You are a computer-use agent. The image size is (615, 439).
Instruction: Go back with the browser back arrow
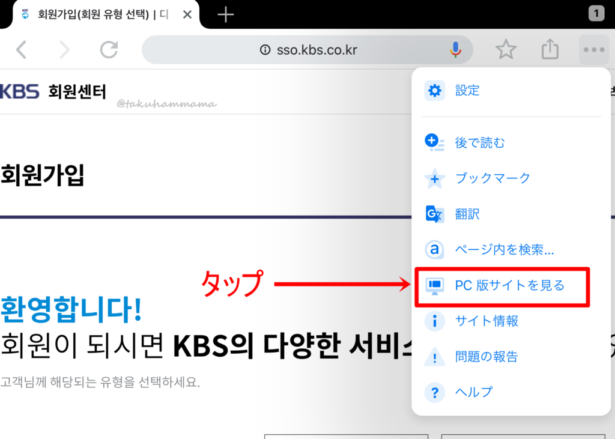click(22, 50)
